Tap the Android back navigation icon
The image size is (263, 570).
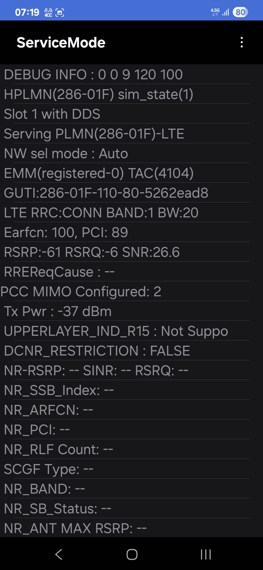point(58,554)
